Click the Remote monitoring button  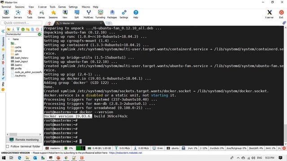[24, 140]
